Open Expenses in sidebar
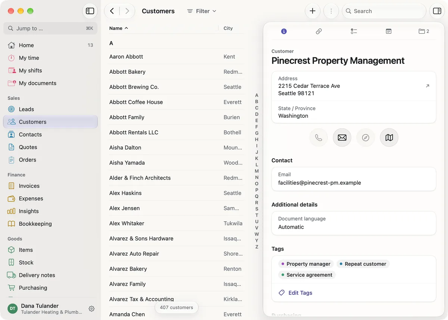This screenshot has width=448, height=320. pyautogui.click(x=50, y=199)
